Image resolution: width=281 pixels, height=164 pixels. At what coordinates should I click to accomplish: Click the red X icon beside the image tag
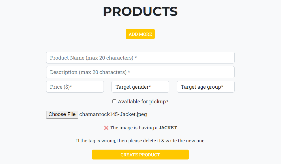106,128
